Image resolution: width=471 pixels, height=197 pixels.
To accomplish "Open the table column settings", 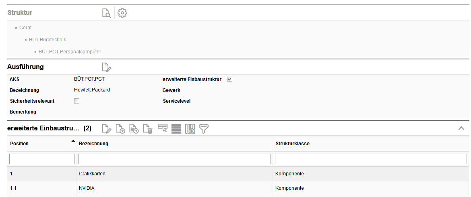I will (x=190, y=129).
